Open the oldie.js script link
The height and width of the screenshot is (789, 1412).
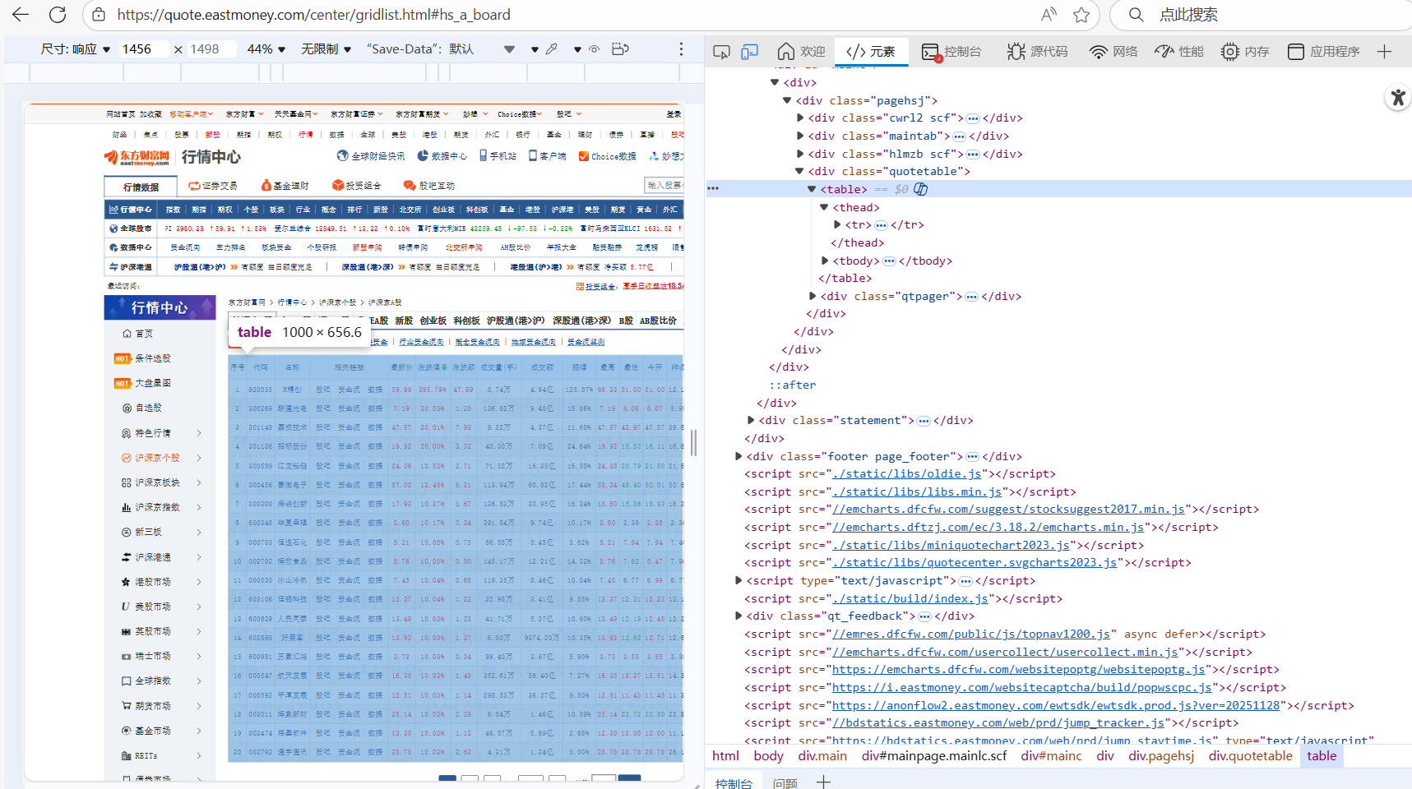click(x=908, y=474)
